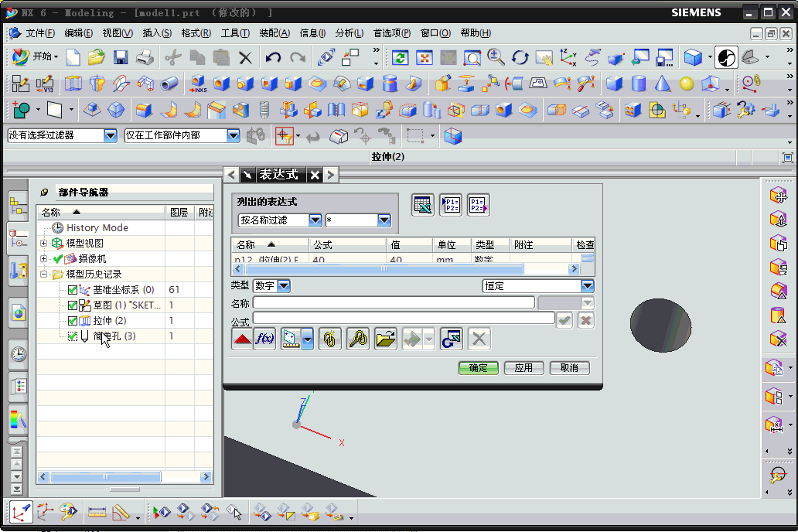Click the Print icon
The width and height of the screenshot is (798, 532).
(x=145, y=57)
